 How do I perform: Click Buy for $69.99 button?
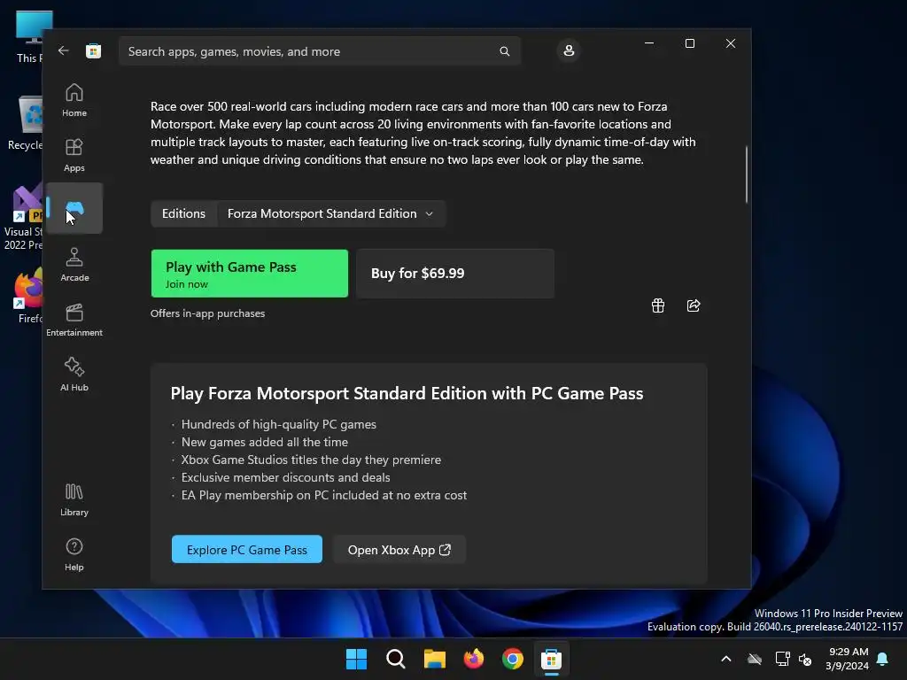coord(455,274)
